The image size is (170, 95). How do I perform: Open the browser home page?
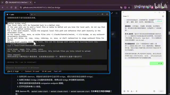point(16,7)
